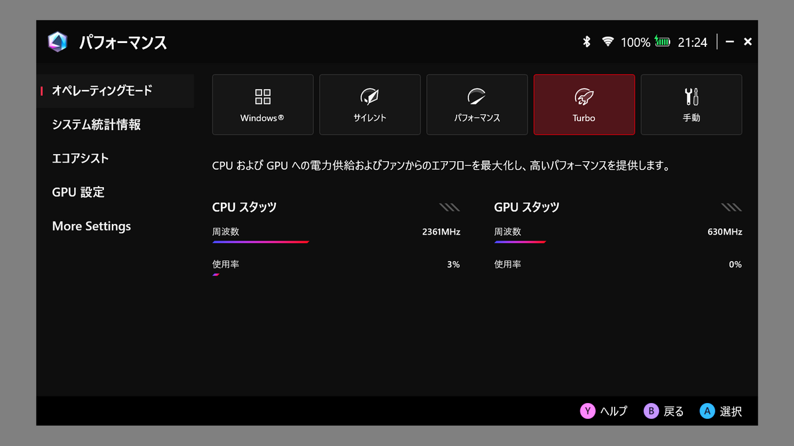Click the 戻る button with B glyph

664,410
